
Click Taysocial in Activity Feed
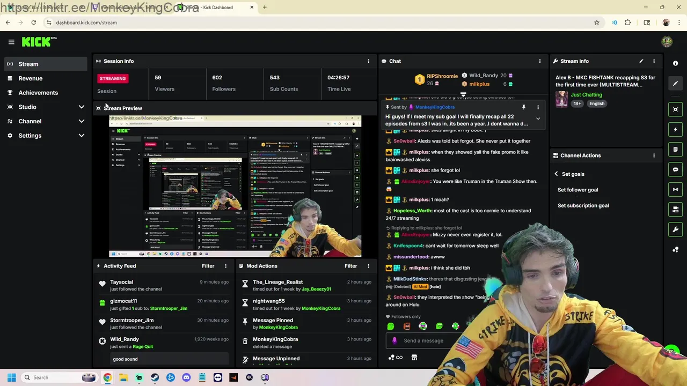pyautogui.click(x=121, y=282)
